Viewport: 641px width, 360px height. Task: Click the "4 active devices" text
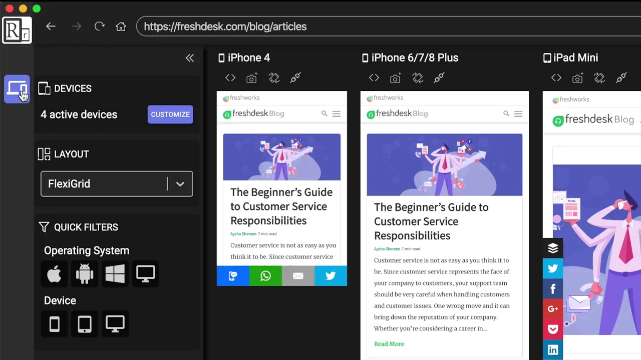pos(79,114)
